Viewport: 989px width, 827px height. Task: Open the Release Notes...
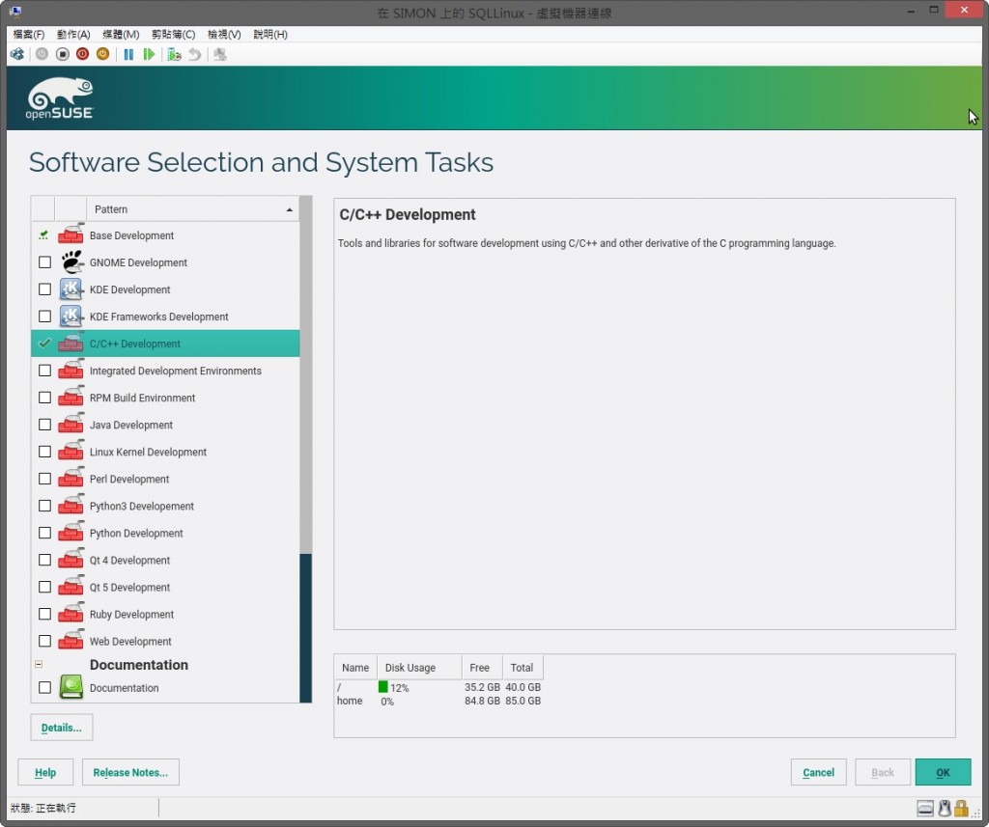tap(130, 772)
